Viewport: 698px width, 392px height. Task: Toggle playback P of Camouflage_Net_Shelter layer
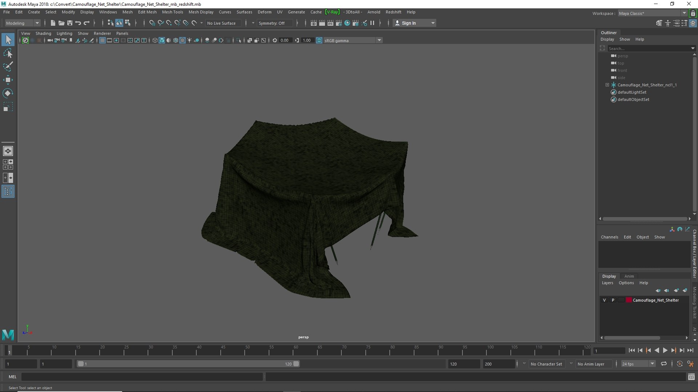coord(613,300)
